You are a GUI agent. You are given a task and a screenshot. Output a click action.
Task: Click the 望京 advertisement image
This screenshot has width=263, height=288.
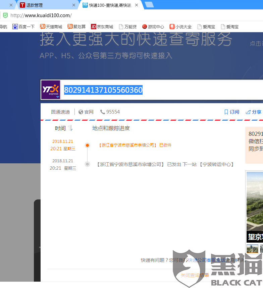coord(255,207)
